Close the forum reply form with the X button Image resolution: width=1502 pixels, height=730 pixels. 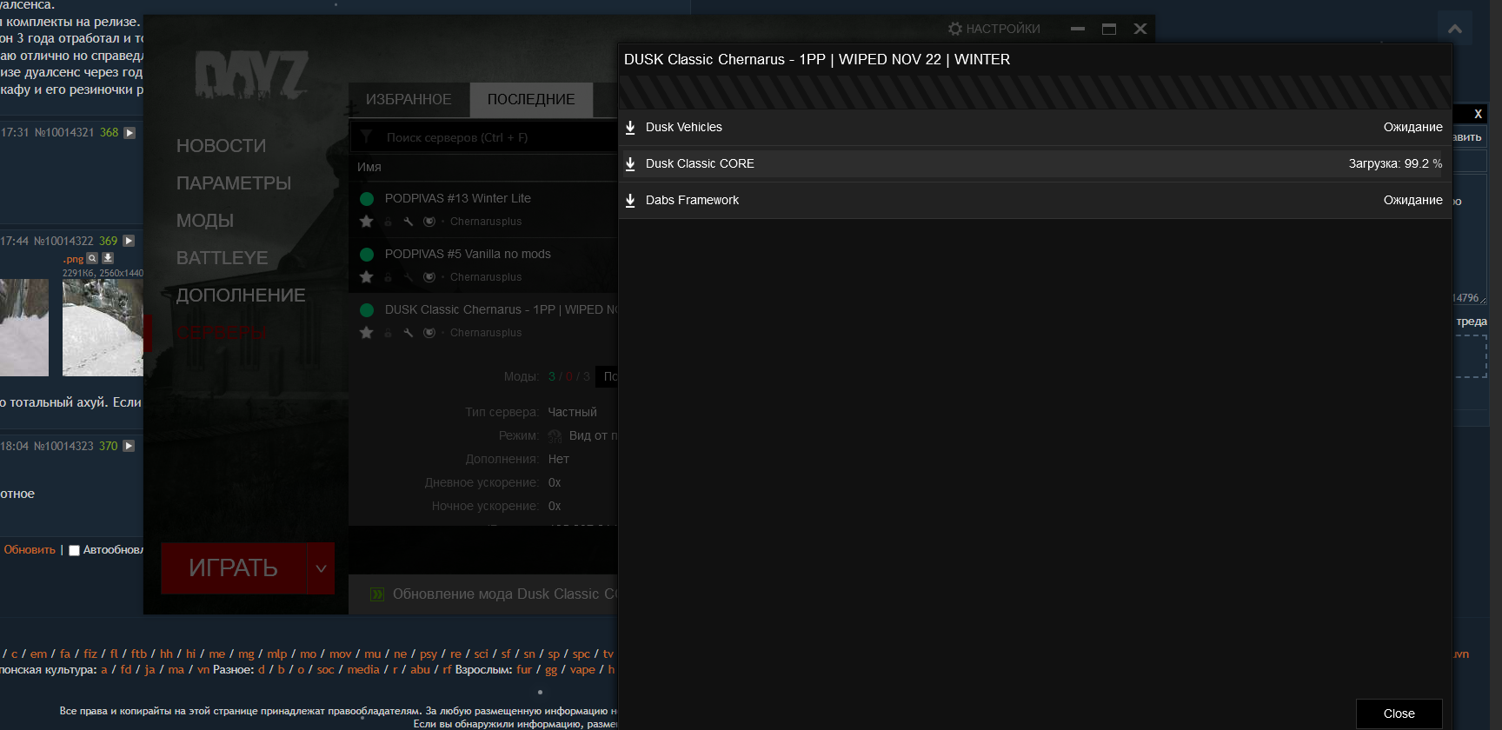1478,114
